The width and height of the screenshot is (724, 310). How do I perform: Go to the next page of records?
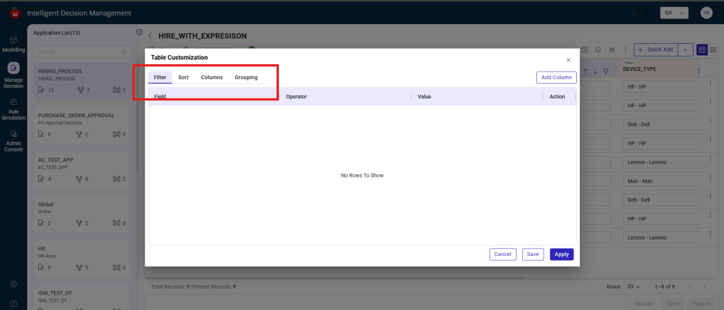(x=704, y=287)
